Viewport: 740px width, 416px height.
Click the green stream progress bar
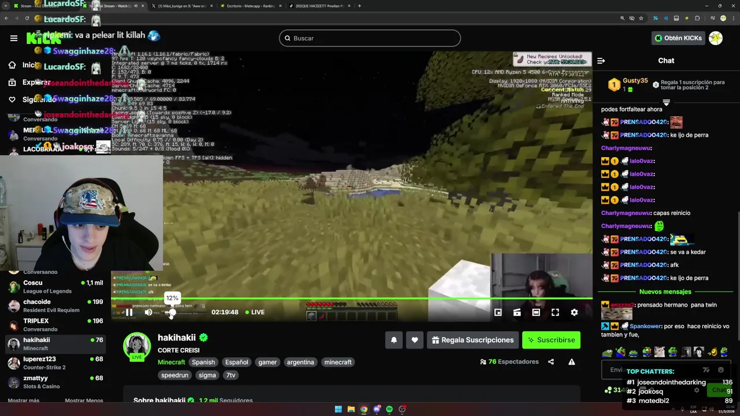pos(351,299)
